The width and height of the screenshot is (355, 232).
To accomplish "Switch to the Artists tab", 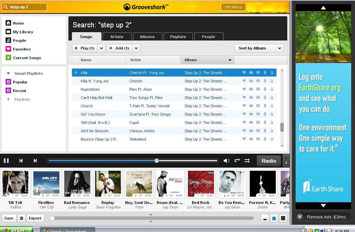I will click(117, 36).
